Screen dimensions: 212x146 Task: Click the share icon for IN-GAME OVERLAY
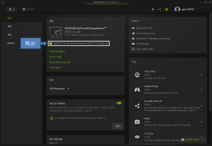pos(137,106)
